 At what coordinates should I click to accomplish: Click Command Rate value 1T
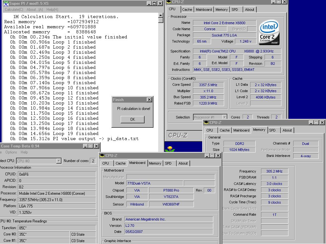pos(274,215)
